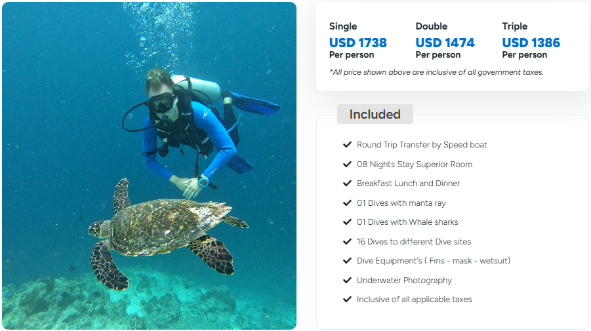
Task: Click checkmark beside Inclusive of all taxes
Action: (347, 300)
